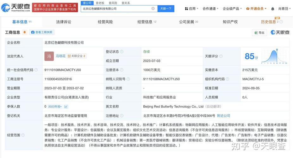Click the help icon next to 经营范围

(23, 135)
